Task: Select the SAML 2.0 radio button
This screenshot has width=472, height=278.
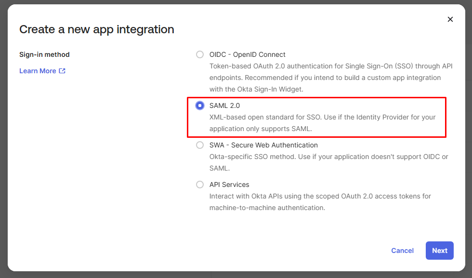Action: point(200,106)
